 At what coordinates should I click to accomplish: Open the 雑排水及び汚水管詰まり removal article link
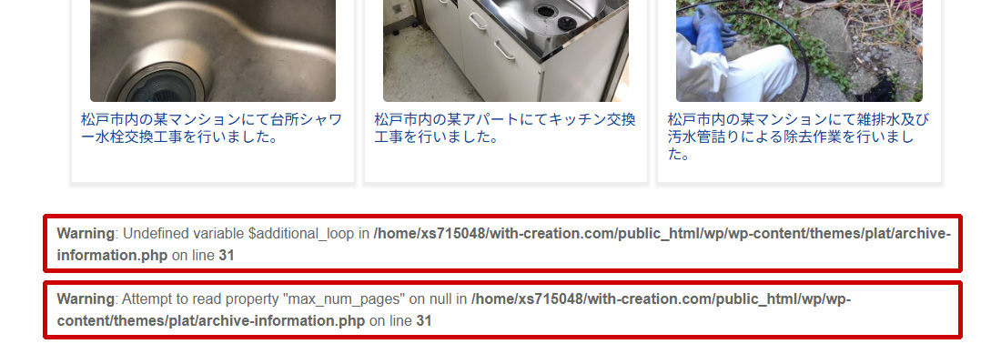point(799,136)
